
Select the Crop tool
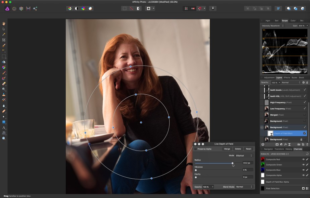(4, 40)
